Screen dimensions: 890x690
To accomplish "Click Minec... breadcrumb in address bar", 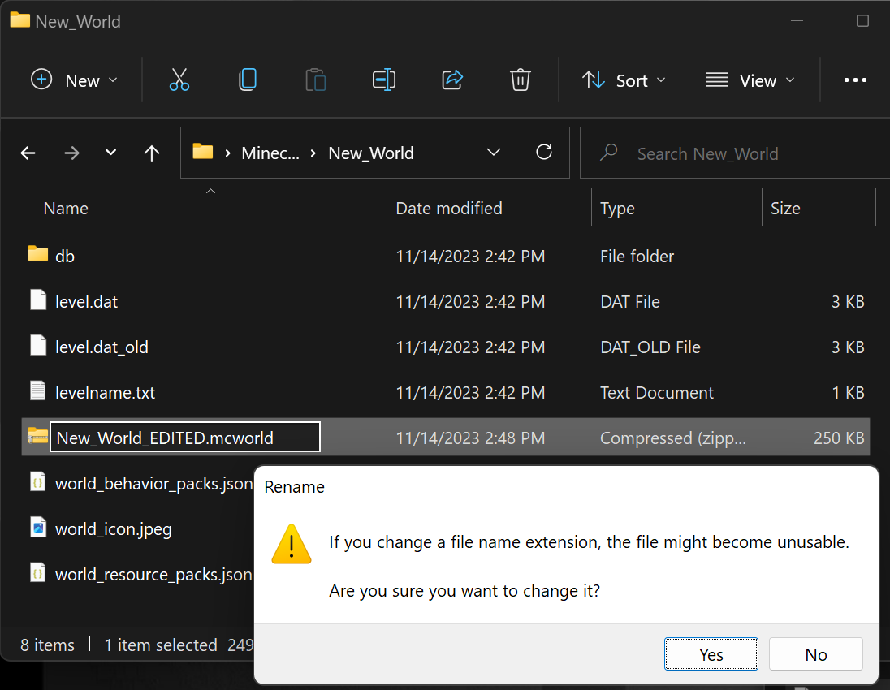I will (270, 153).
